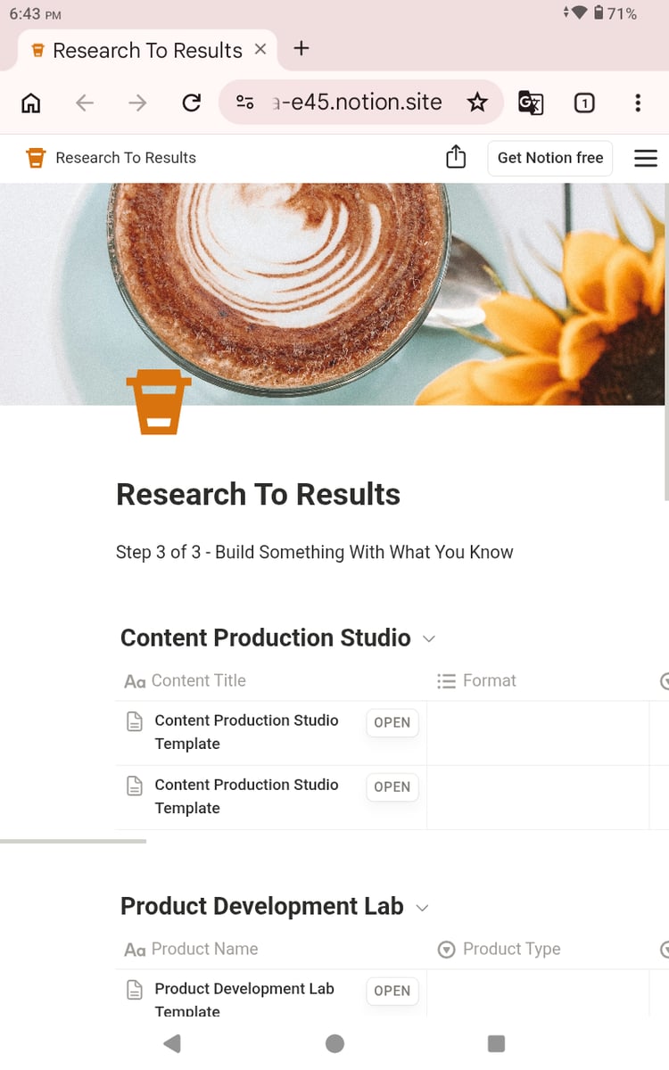Open a new browser tab

pyautogui.click(x=301, y=49)
